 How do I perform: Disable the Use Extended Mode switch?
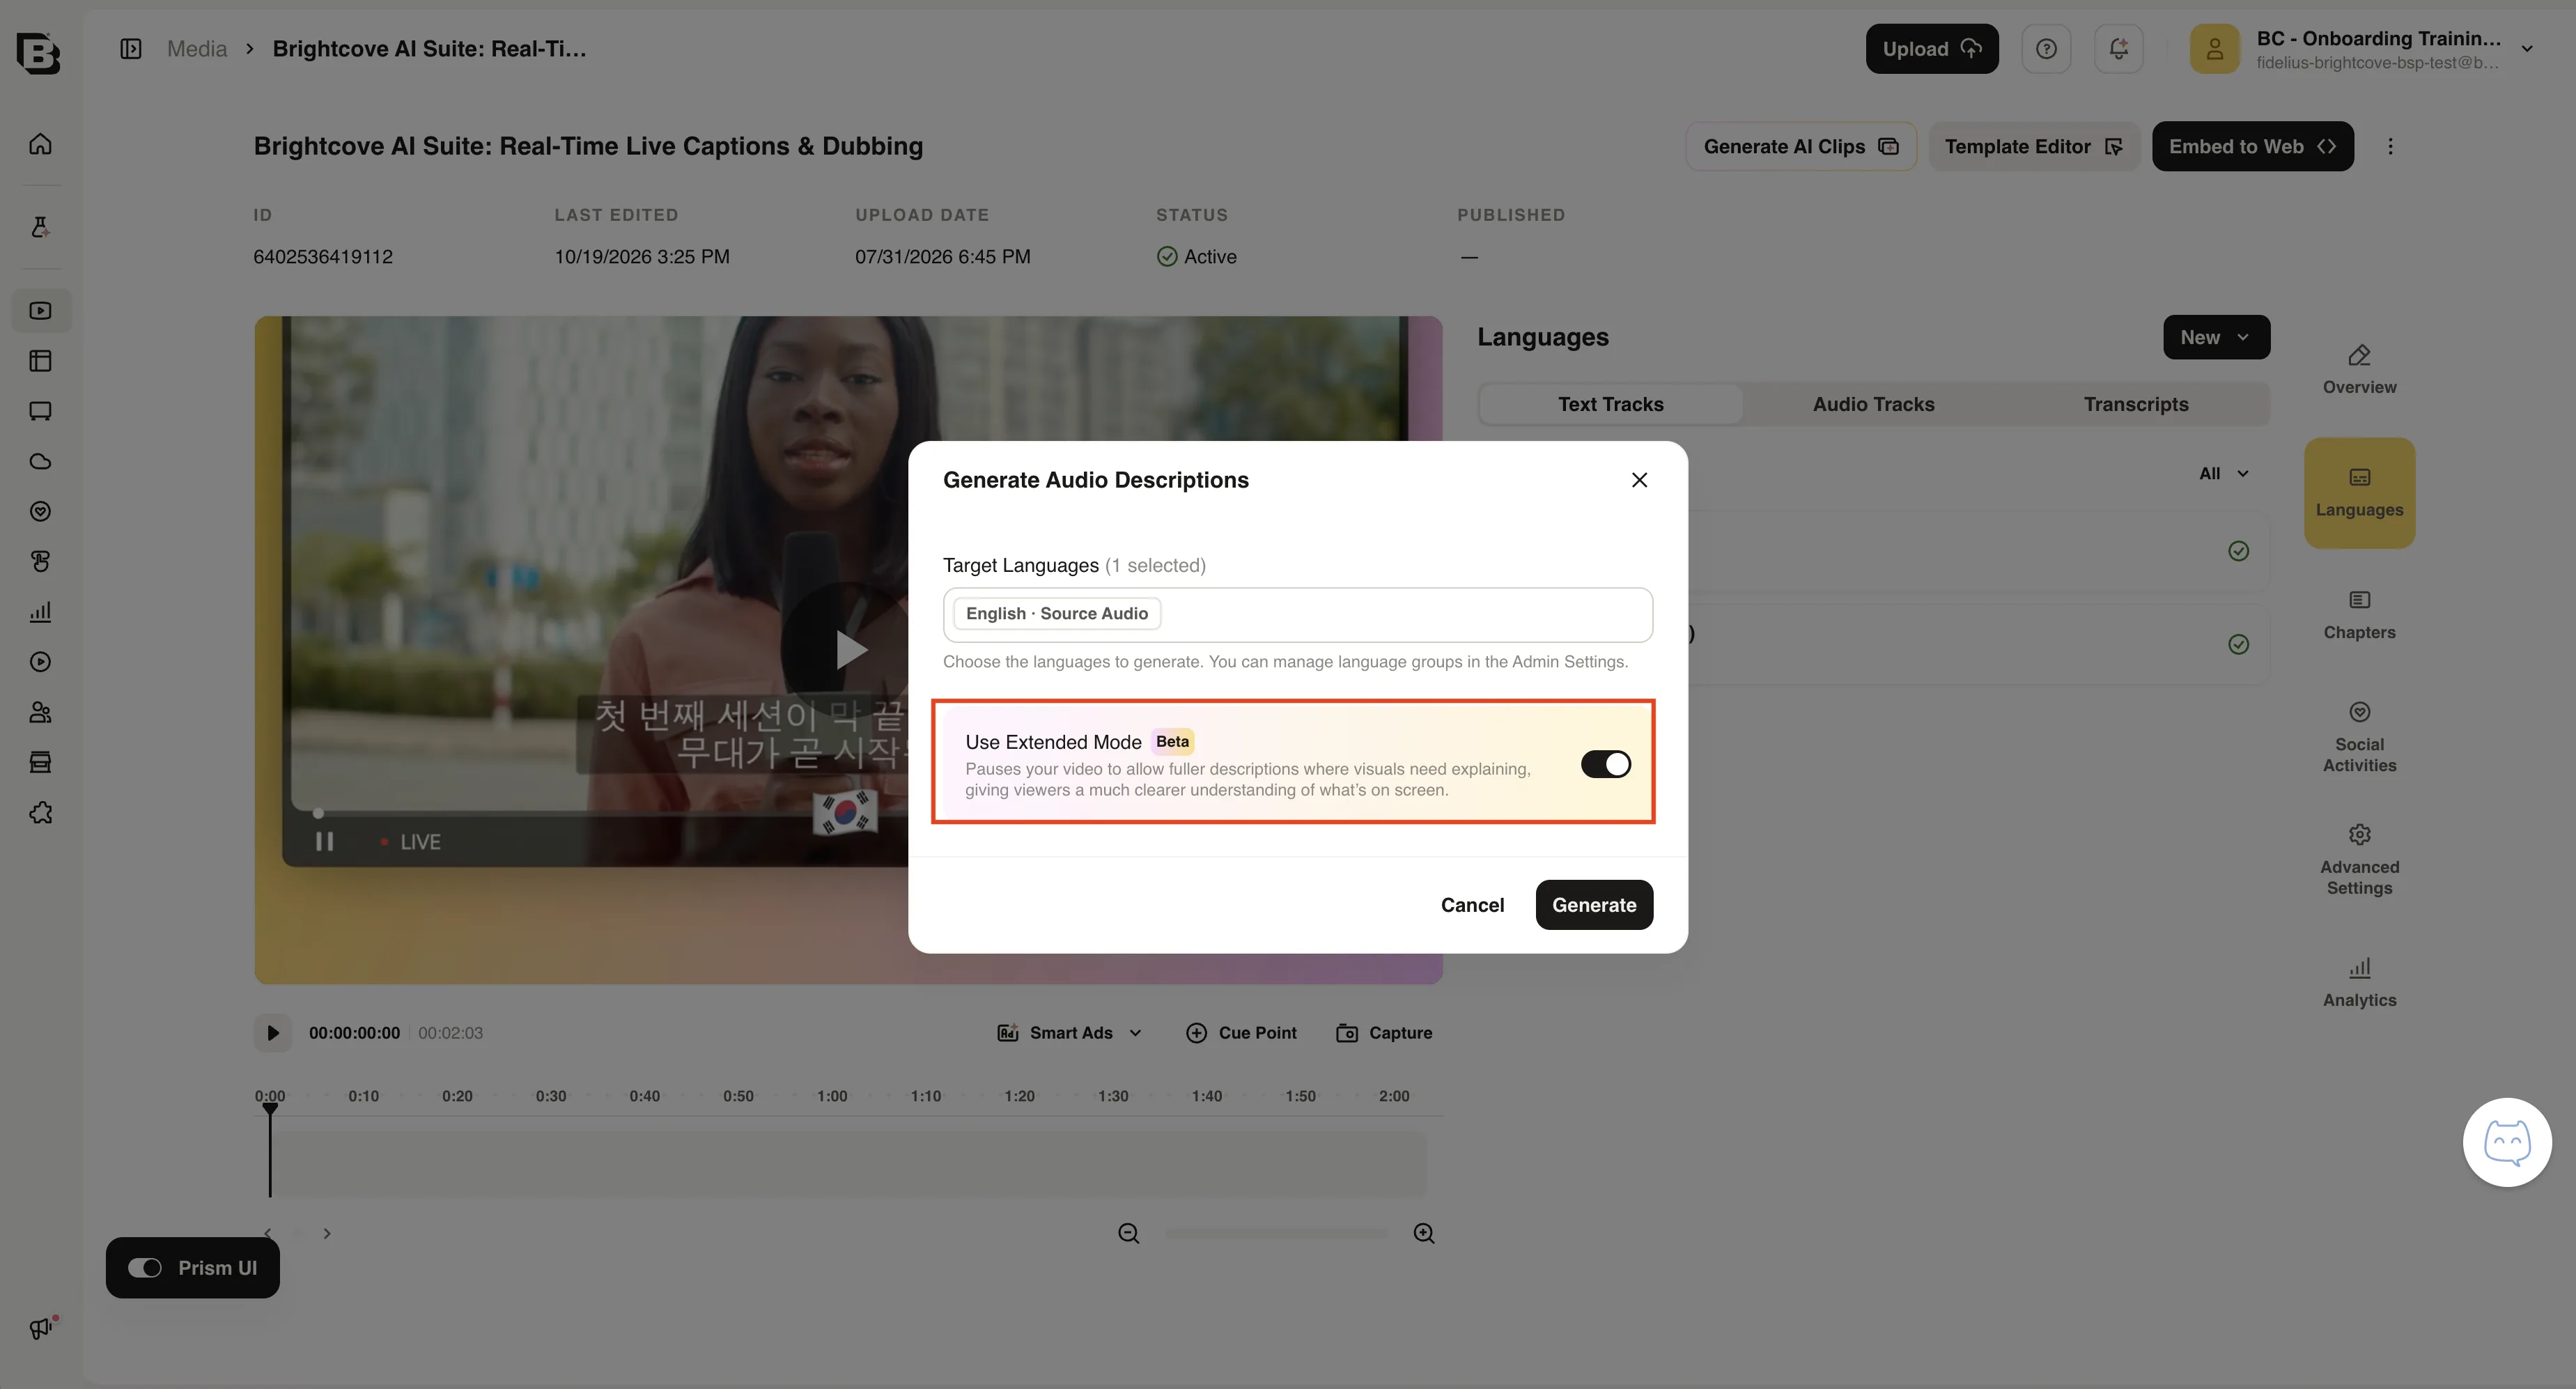coord(1606,764)
